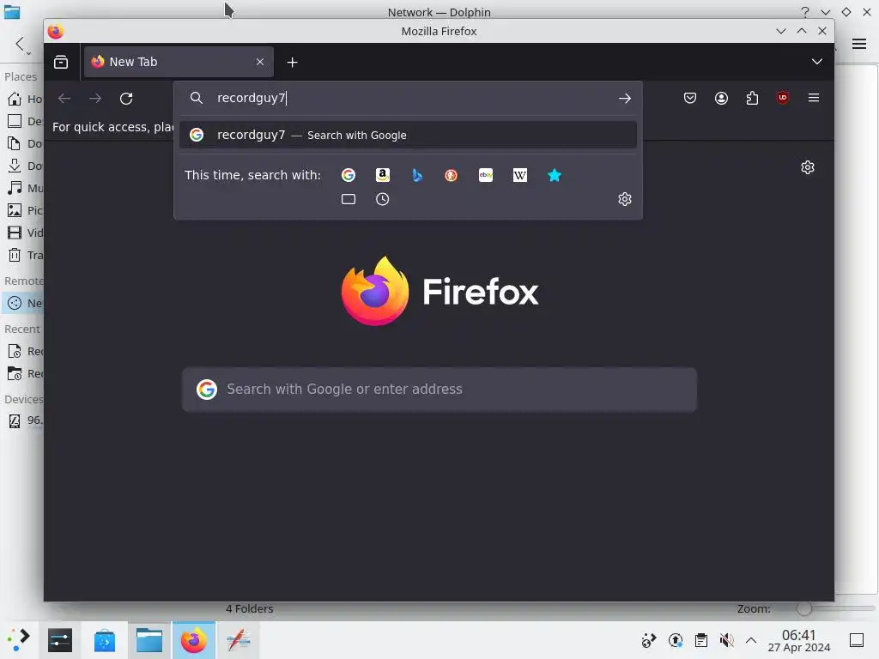Expand the list all tabs chevron
Viewport: 879px width, 659px height.
click(817, 62)
